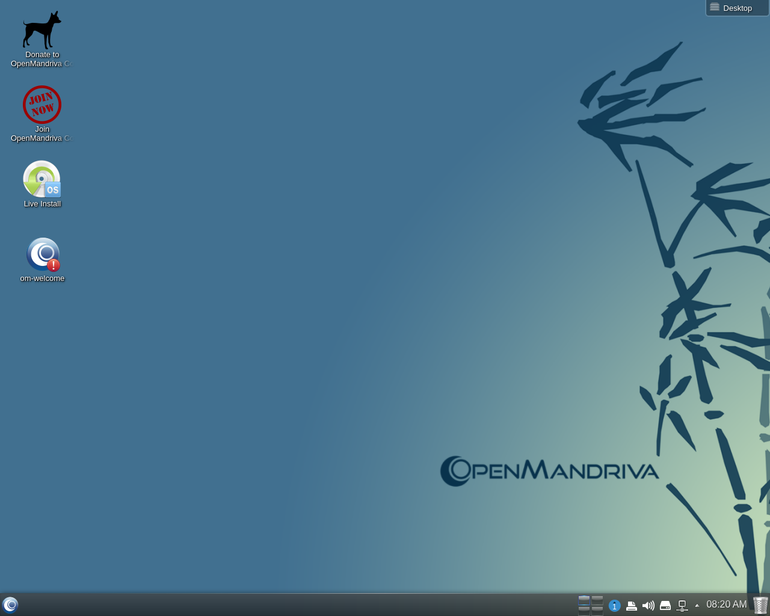Viewport: 770px width, 616px height.
Task: Expand hidden system tray icons arrow
Action: 697,606
